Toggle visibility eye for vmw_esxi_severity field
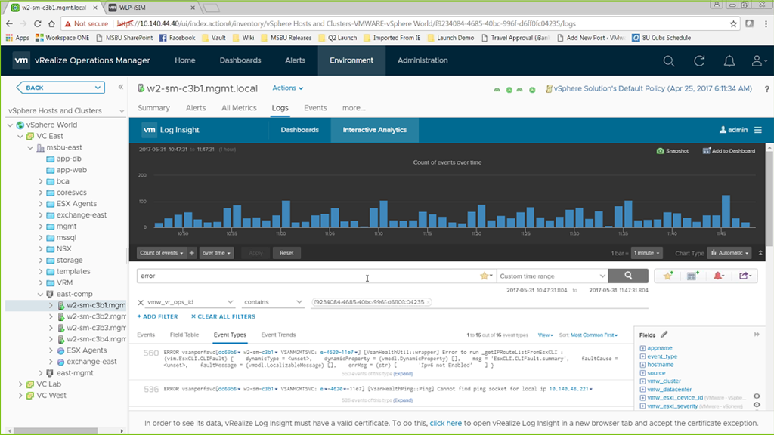774x435 pixels. [757, 406]
